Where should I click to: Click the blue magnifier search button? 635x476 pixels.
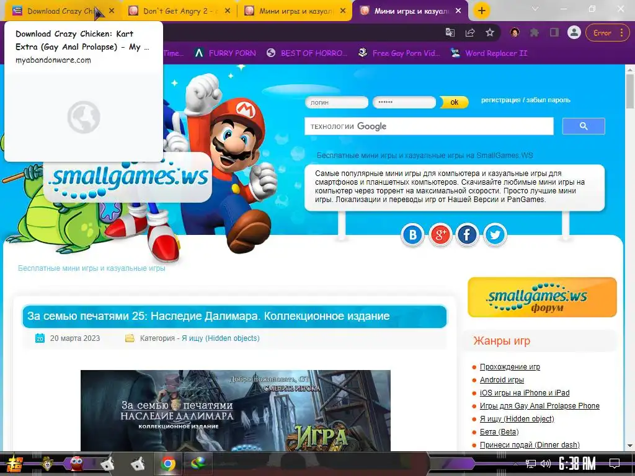tap(584, 126)
